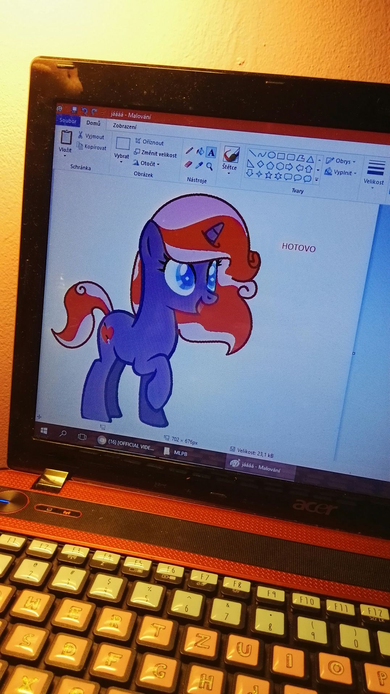Expand the Vybrat selection options arrow
Screen dimensions: 390x694
(x=121, y=162)
